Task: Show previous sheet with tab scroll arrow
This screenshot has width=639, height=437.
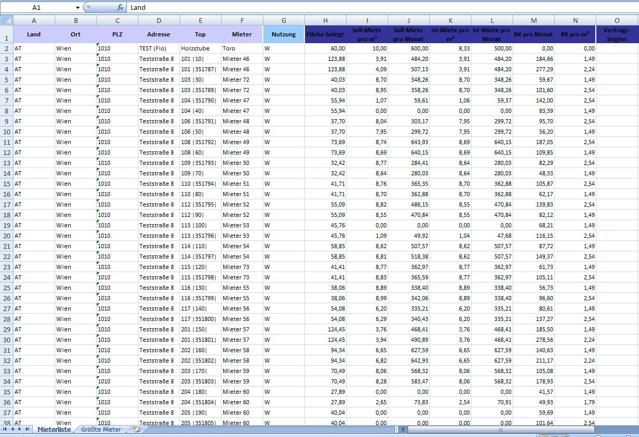Action: [12, 429]
